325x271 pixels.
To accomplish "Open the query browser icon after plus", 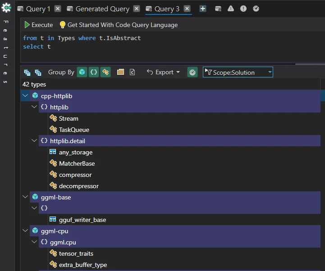I will coord(218,9).
